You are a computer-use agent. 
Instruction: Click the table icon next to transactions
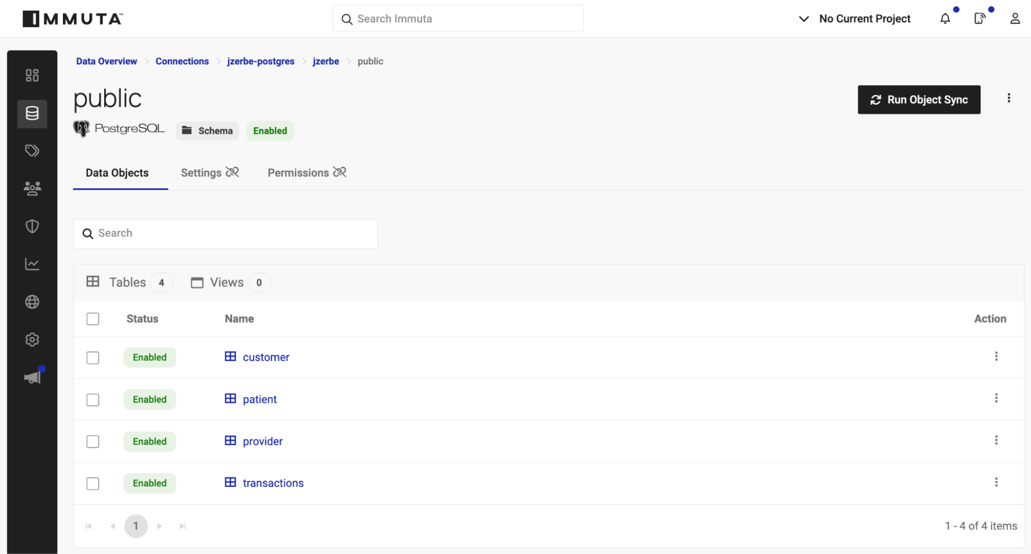click(x=230, y=482)
